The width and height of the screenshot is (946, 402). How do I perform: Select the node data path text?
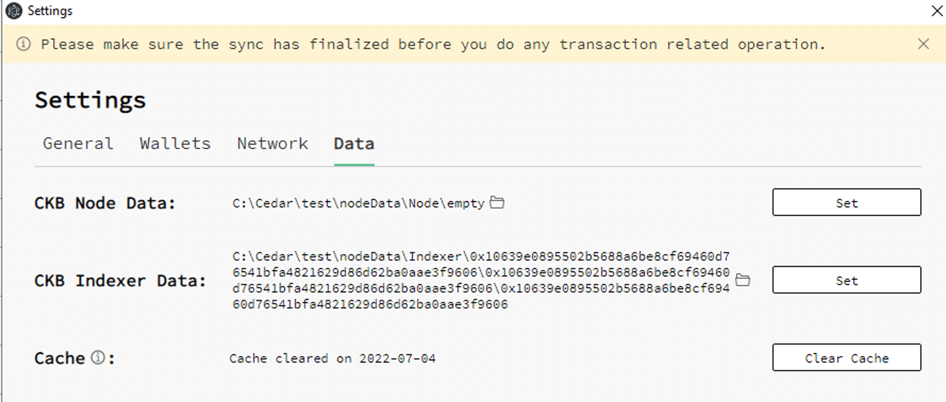[357, 203]
